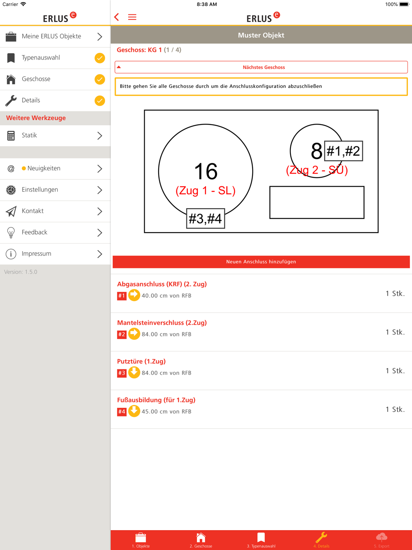412x550 pixels.
Task: Tap the paper plane icon beside Kontakt
Action: (11, 211)
